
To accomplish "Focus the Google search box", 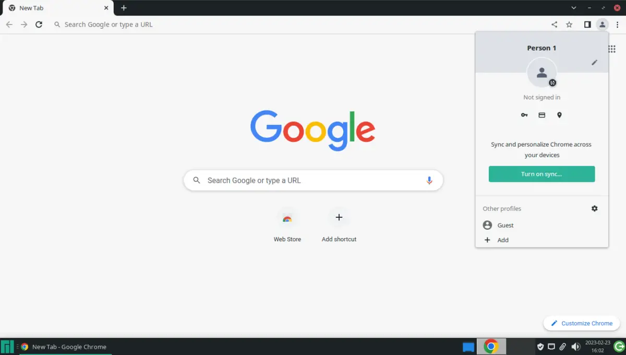I will click(314, 180).
